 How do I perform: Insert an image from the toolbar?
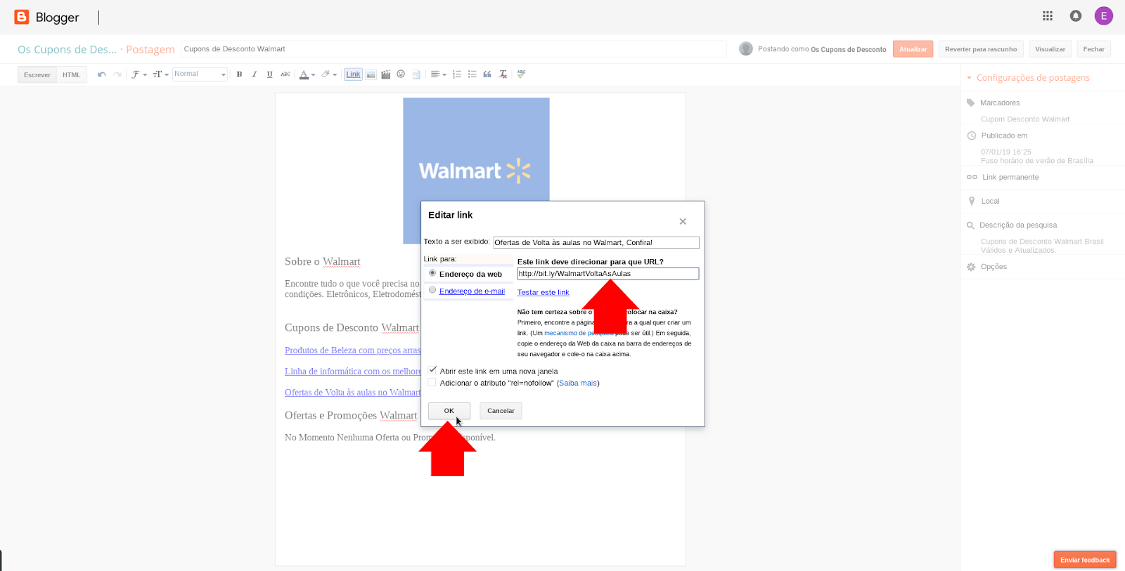pyautogui.click(x=371, y=74)
